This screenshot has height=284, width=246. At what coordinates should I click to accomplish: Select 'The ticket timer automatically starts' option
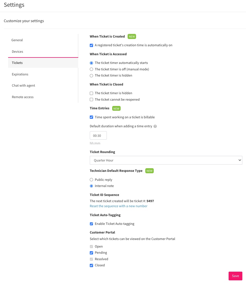[91, 63]
